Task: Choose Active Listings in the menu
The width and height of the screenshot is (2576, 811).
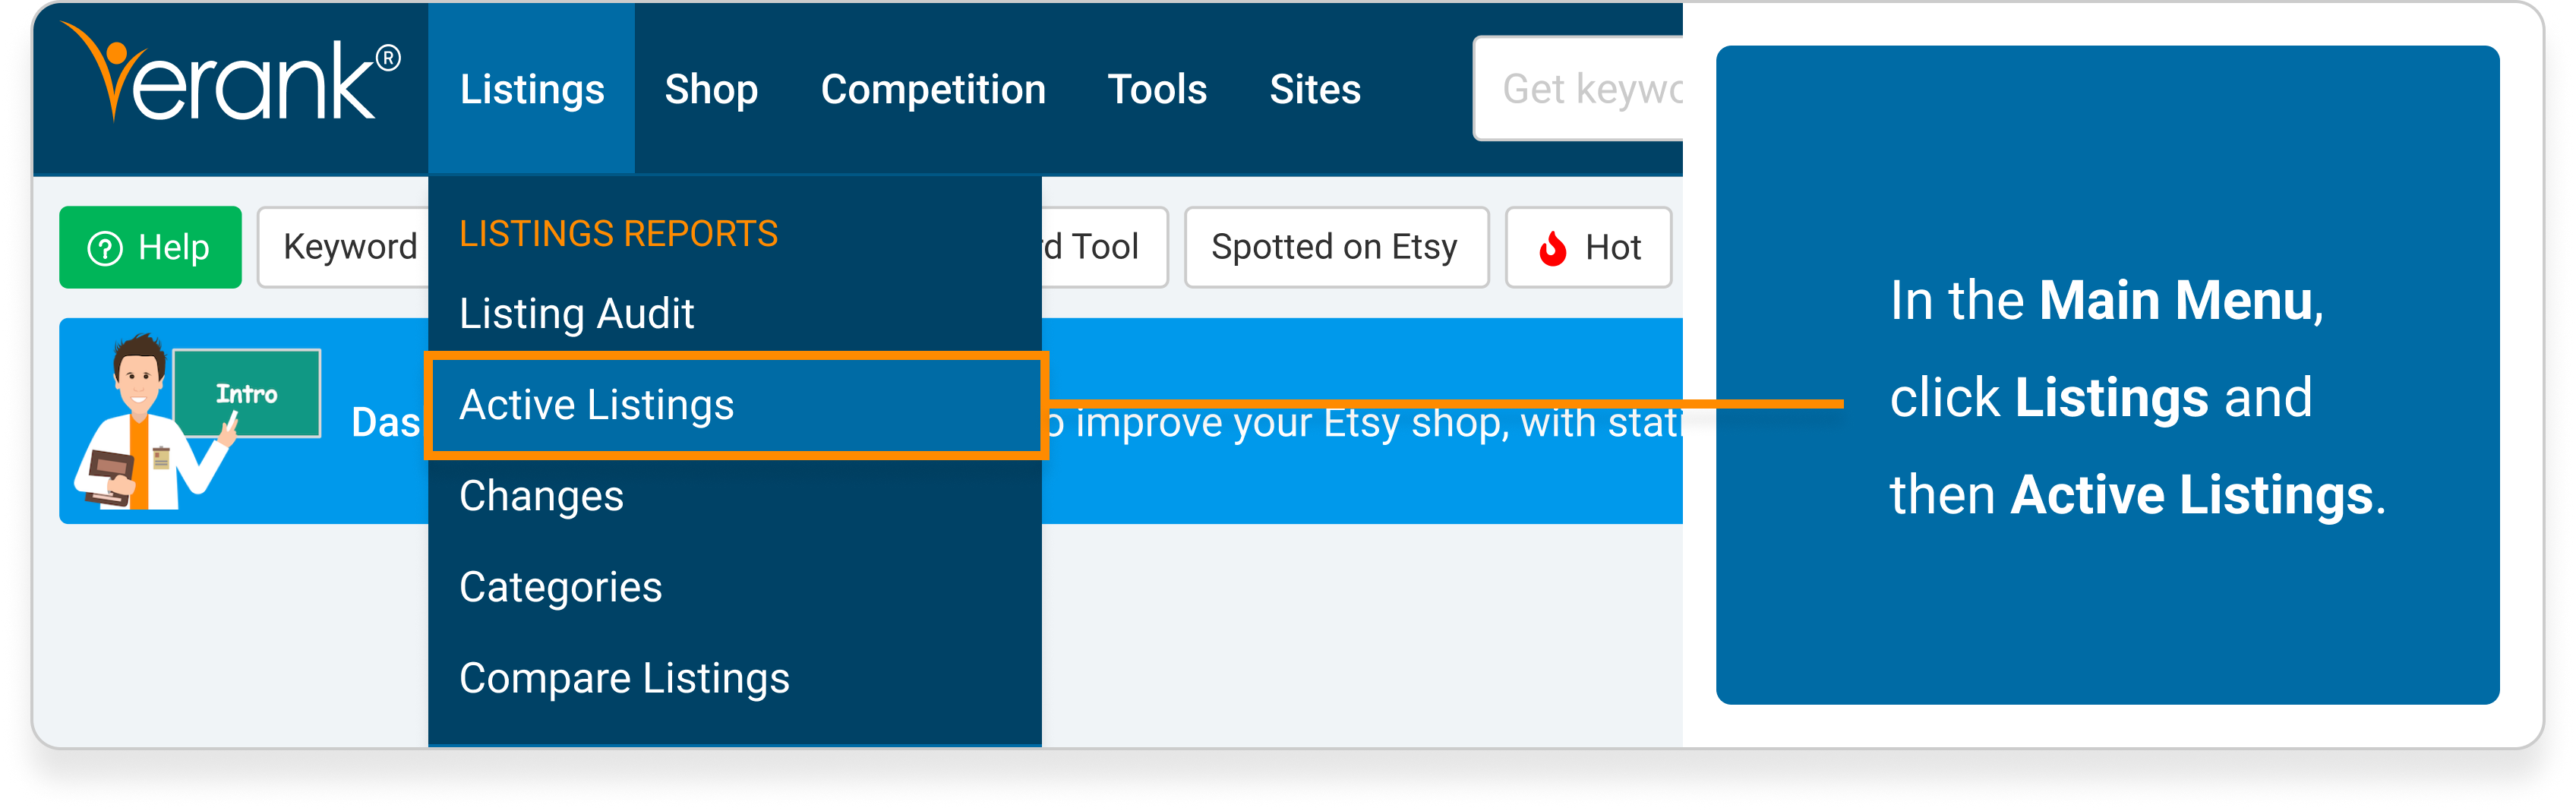Action: coord(735,405)
